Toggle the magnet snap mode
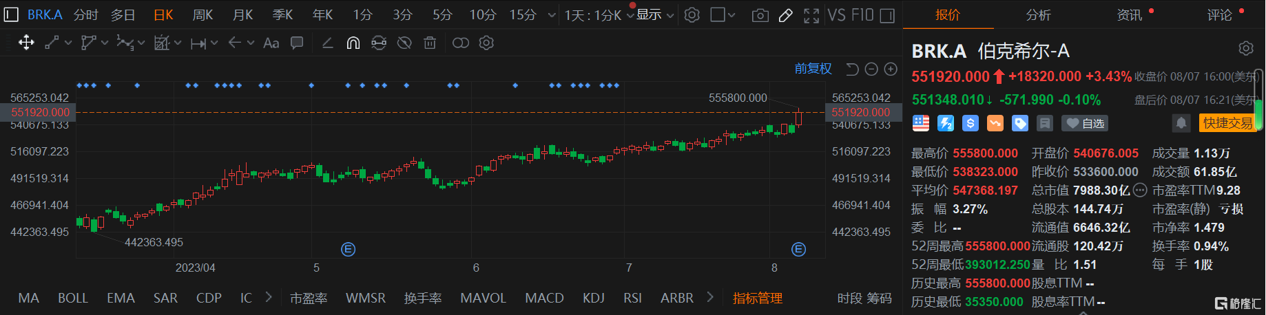This screenshot has height=315, width=1266. [x=353, y=43]
